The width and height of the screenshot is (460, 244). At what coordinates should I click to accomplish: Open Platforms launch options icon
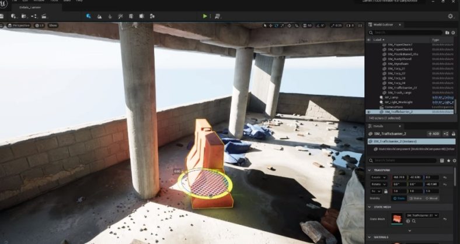[218, 16]
